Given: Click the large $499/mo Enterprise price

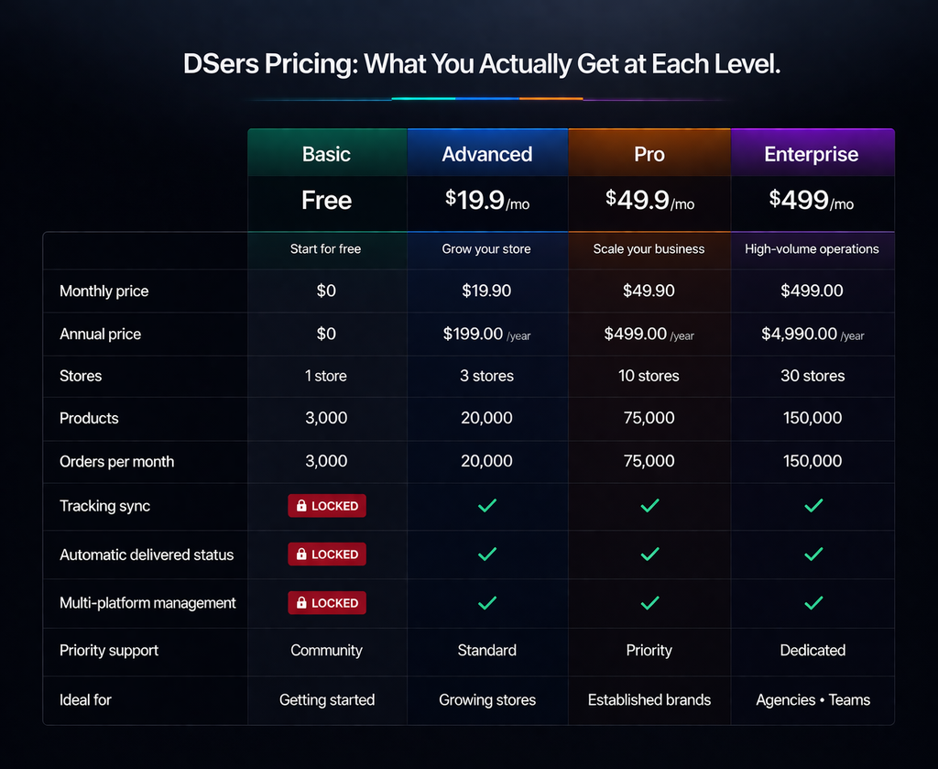Looking at the screenshot, I should [812, 201].
